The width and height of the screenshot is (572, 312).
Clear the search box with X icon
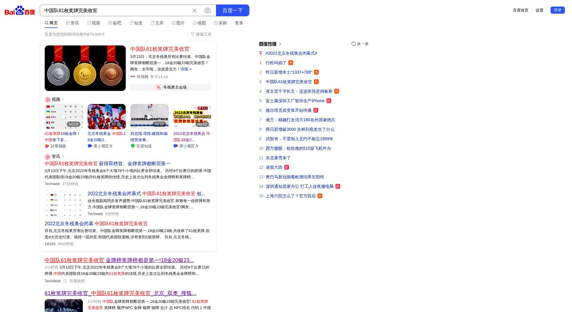195,10
